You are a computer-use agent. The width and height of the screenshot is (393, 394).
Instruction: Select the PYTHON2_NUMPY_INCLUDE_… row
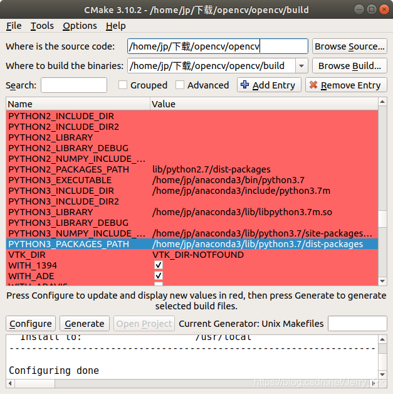tap(192, 159)
